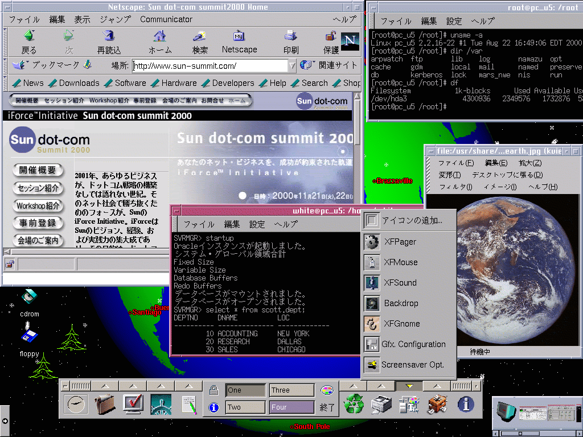Open Gfx. Configuration from the popup
This screenshot has width=583, height=437.
[408, 344]
